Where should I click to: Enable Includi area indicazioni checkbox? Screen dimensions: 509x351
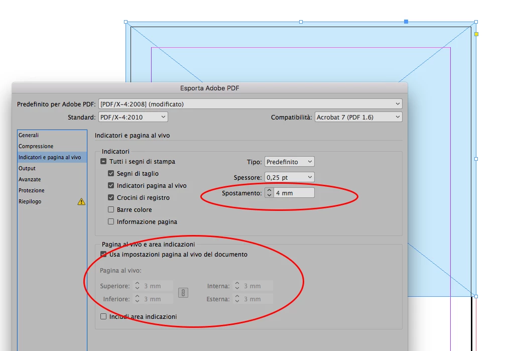point(103,316)
